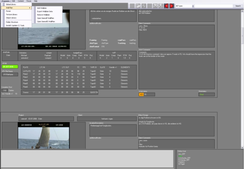244x169 pixels.
Task: Click the Client field hofmann voges
Action: (107, 119)
